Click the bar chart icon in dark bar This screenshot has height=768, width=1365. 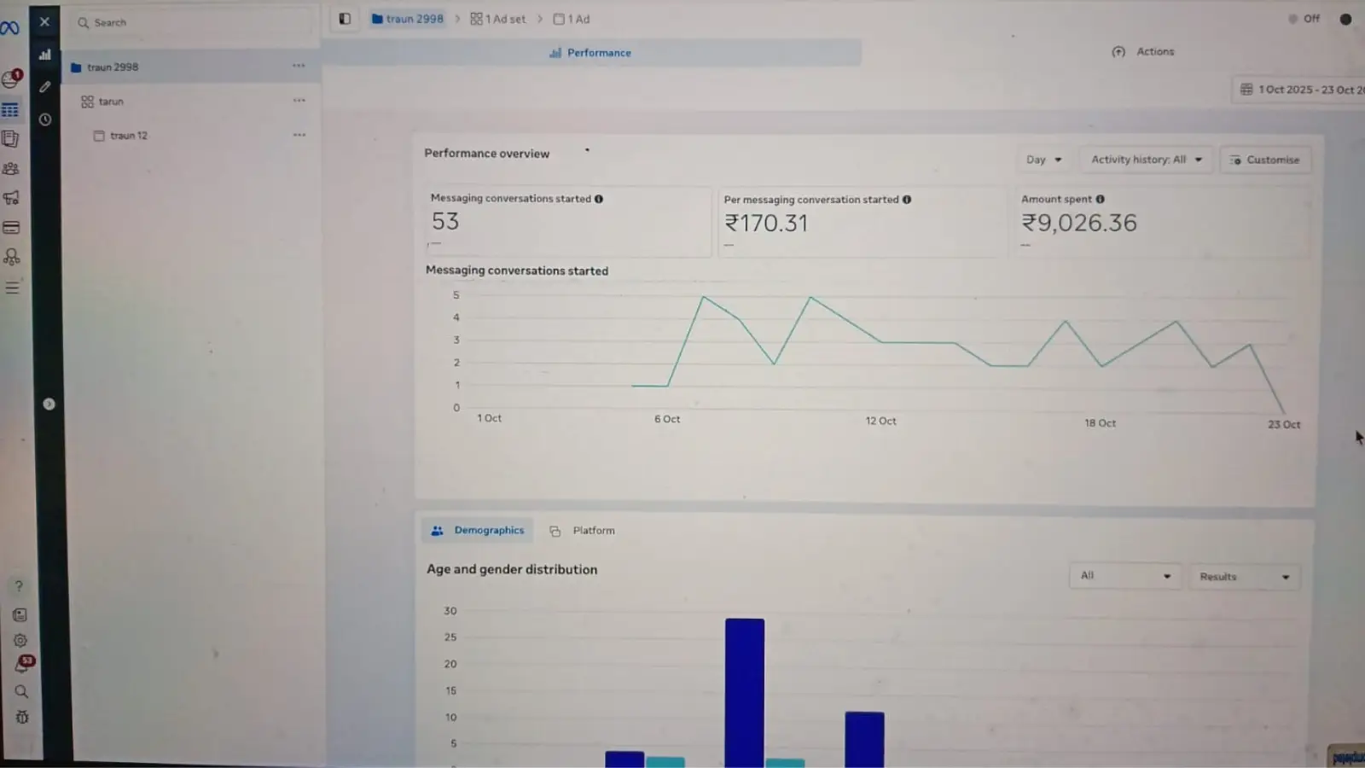(45, 55)
